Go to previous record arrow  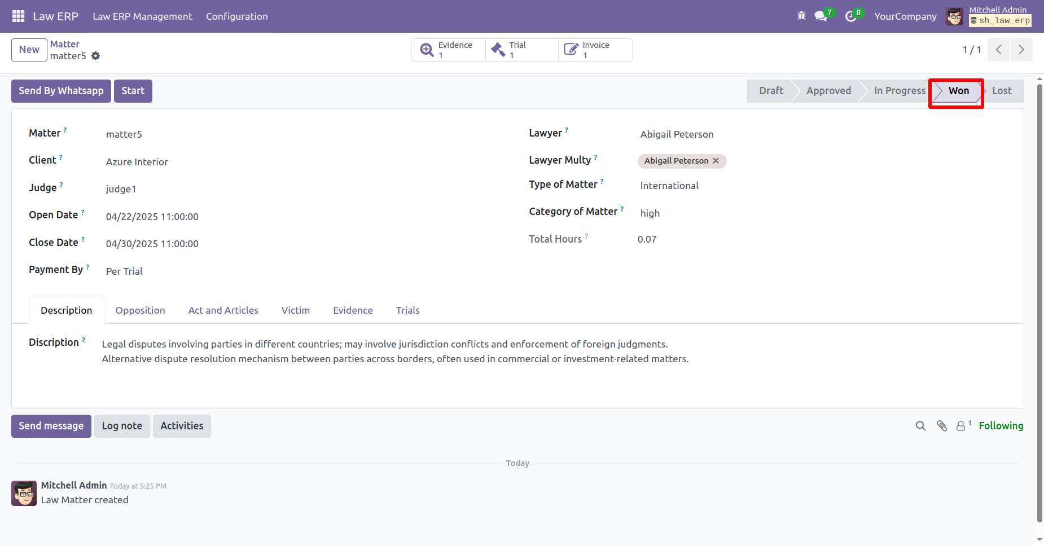pyautogui.click(x=999, y=50)
